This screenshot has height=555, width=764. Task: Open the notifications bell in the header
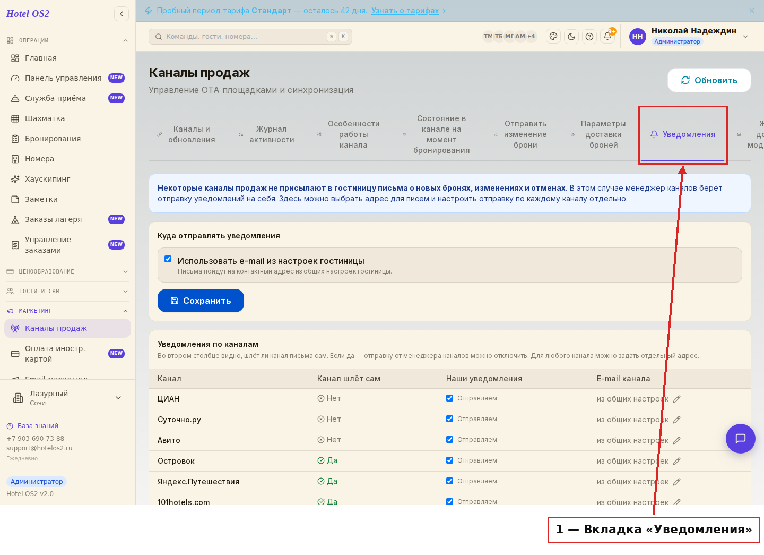point(607,36)
